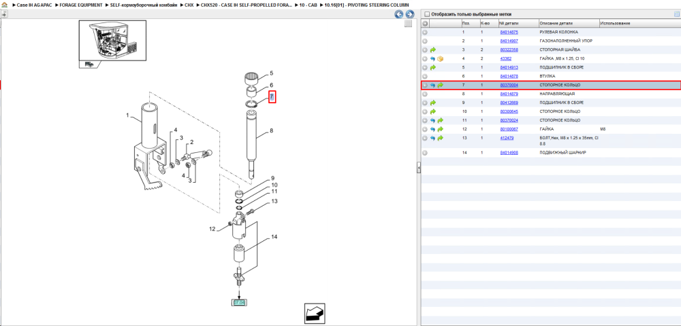The height and width of the screenshot is (326, 681).
Task: Add ВТУЛКА row using its plus icon
Action: coord(425,76)
